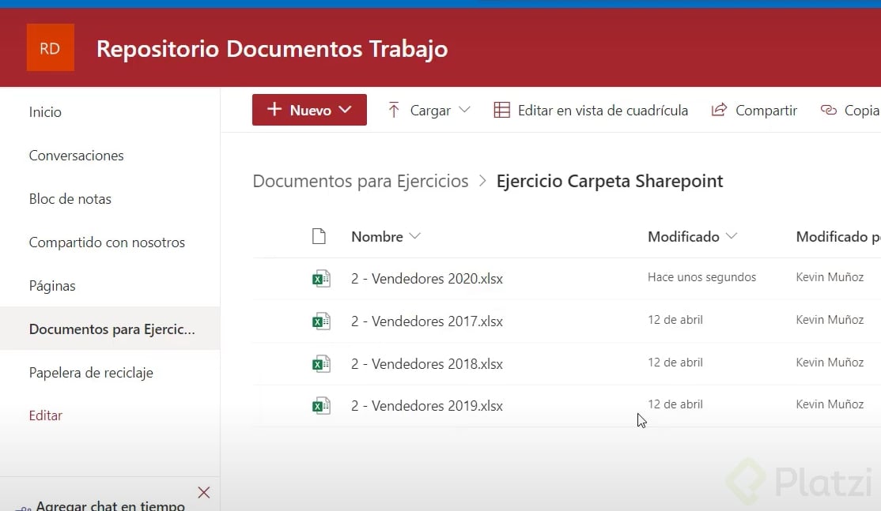Close the Agregar chat en tiempo banner
Viewport: 881px width, 511px height.
(204, 493)
